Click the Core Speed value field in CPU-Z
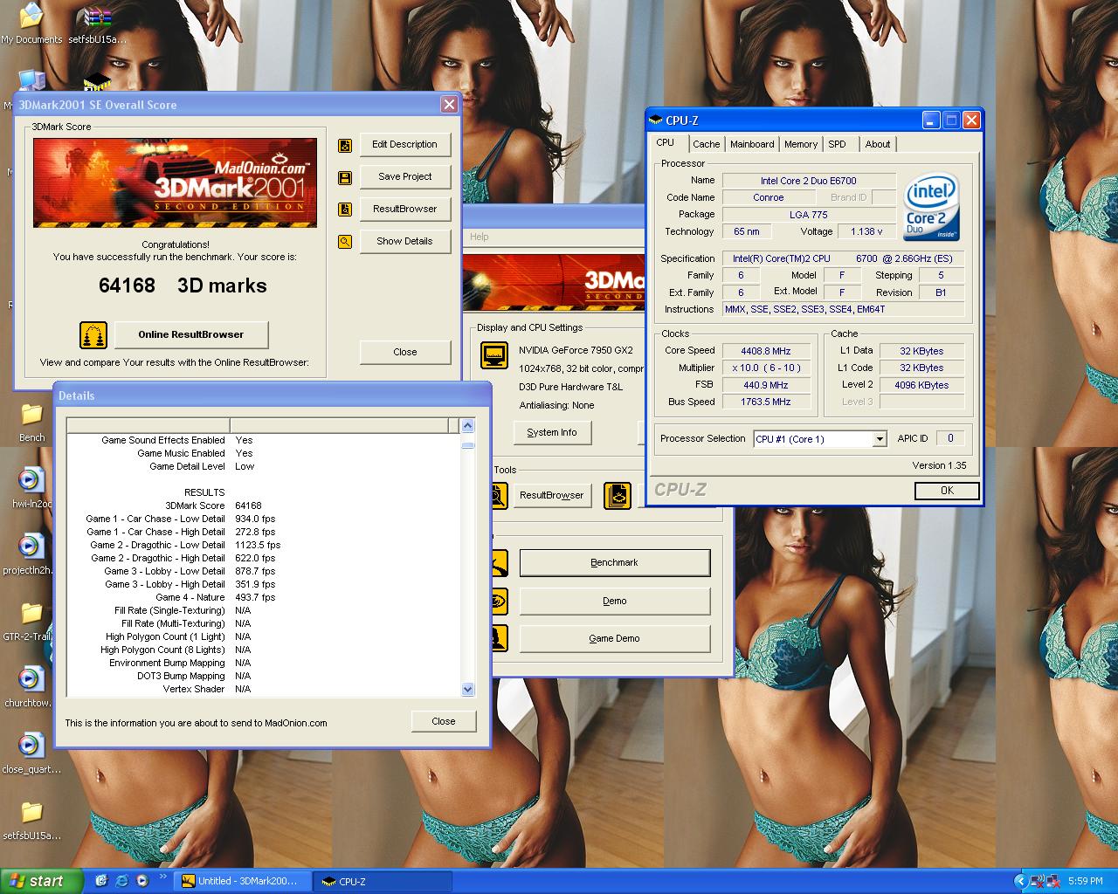 click(765, 351)
